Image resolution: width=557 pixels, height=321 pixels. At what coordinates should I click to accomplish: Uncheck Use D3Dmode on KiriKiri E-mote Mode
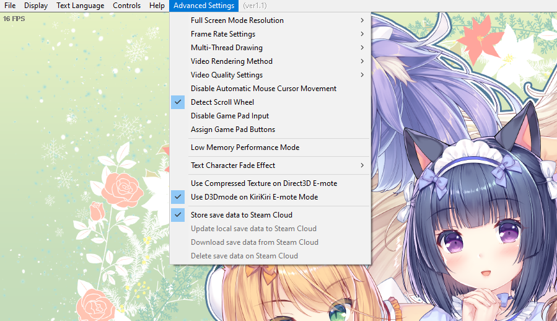[254, 197]
